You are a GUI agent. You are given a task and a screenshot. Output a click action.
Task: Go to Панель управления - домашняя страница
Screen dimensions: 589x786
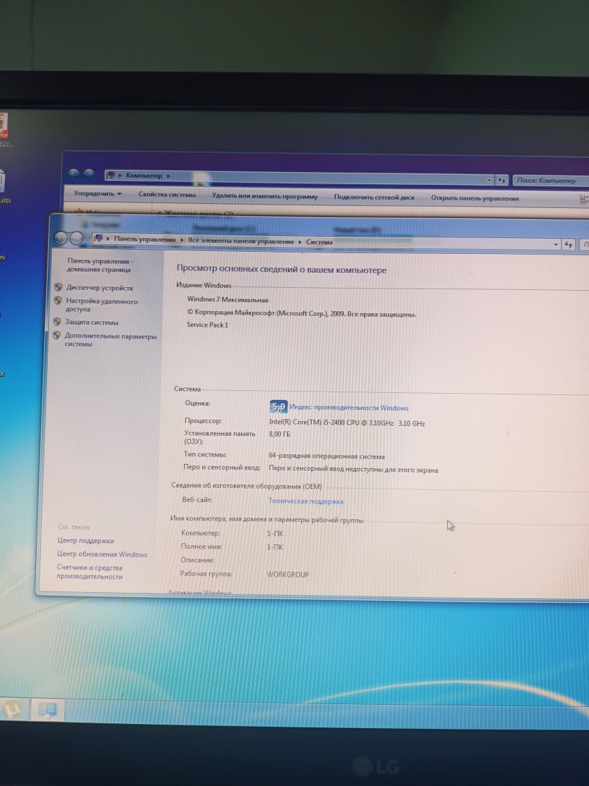click(100, 265)
